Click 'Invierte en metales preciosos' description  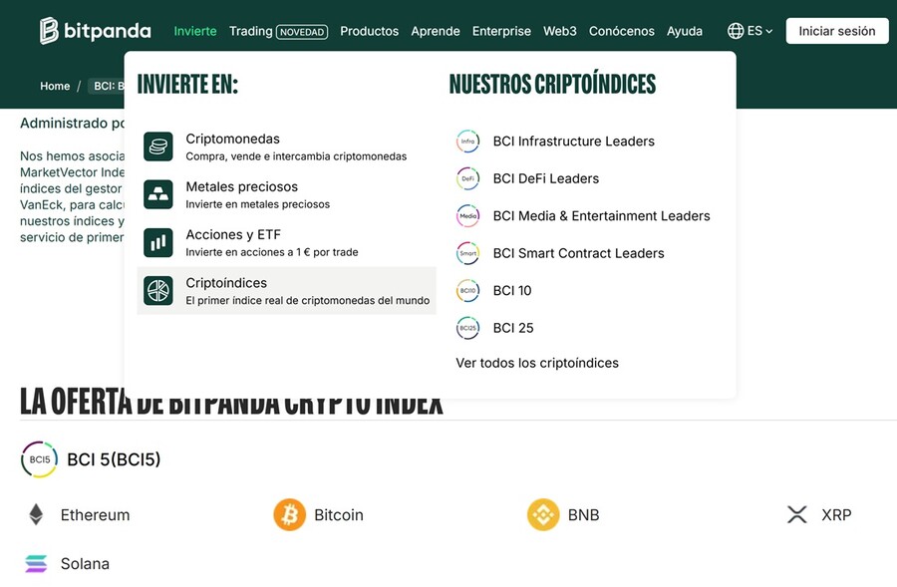(257, 204)
